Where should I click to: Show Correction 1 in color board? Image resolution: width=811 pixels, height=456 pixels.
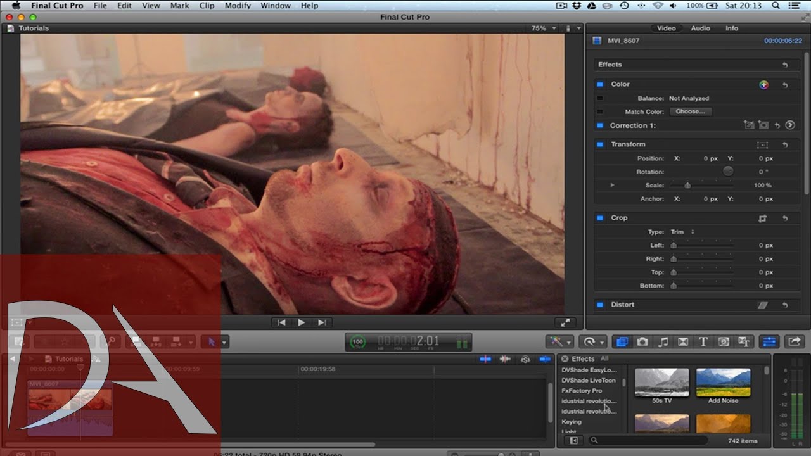tap(789, 125)
